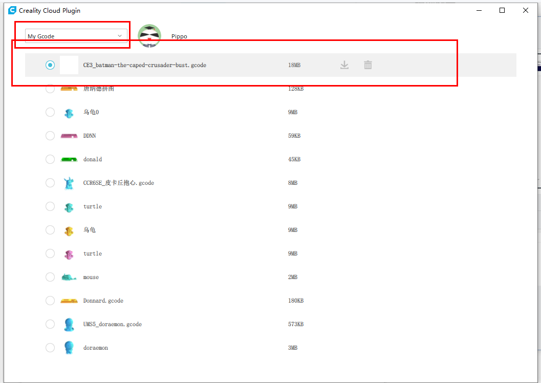This screenshot has width=541, height=383.
Task: Click the turtle file name link
Action: click(92, 206)
